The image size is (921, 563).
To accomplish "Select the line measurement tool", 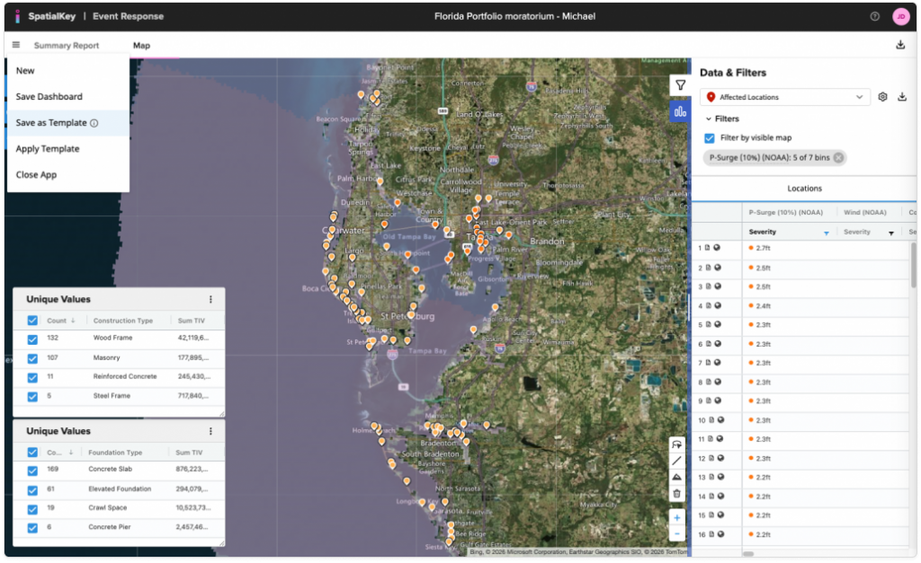I will coord(676,460).
